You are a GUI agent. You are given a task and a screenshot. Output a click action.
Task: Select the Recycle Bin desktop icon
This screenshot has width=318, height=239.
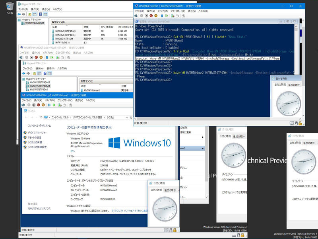click(10, 8)
